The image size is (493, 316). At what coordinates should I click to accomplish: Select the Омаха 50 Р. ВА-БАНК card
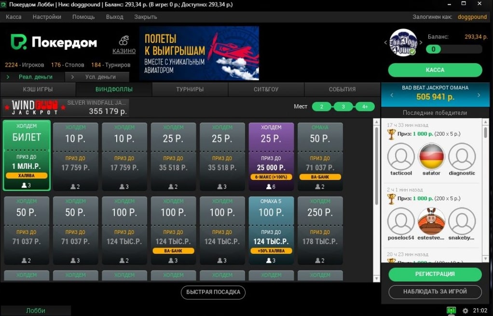320,157
